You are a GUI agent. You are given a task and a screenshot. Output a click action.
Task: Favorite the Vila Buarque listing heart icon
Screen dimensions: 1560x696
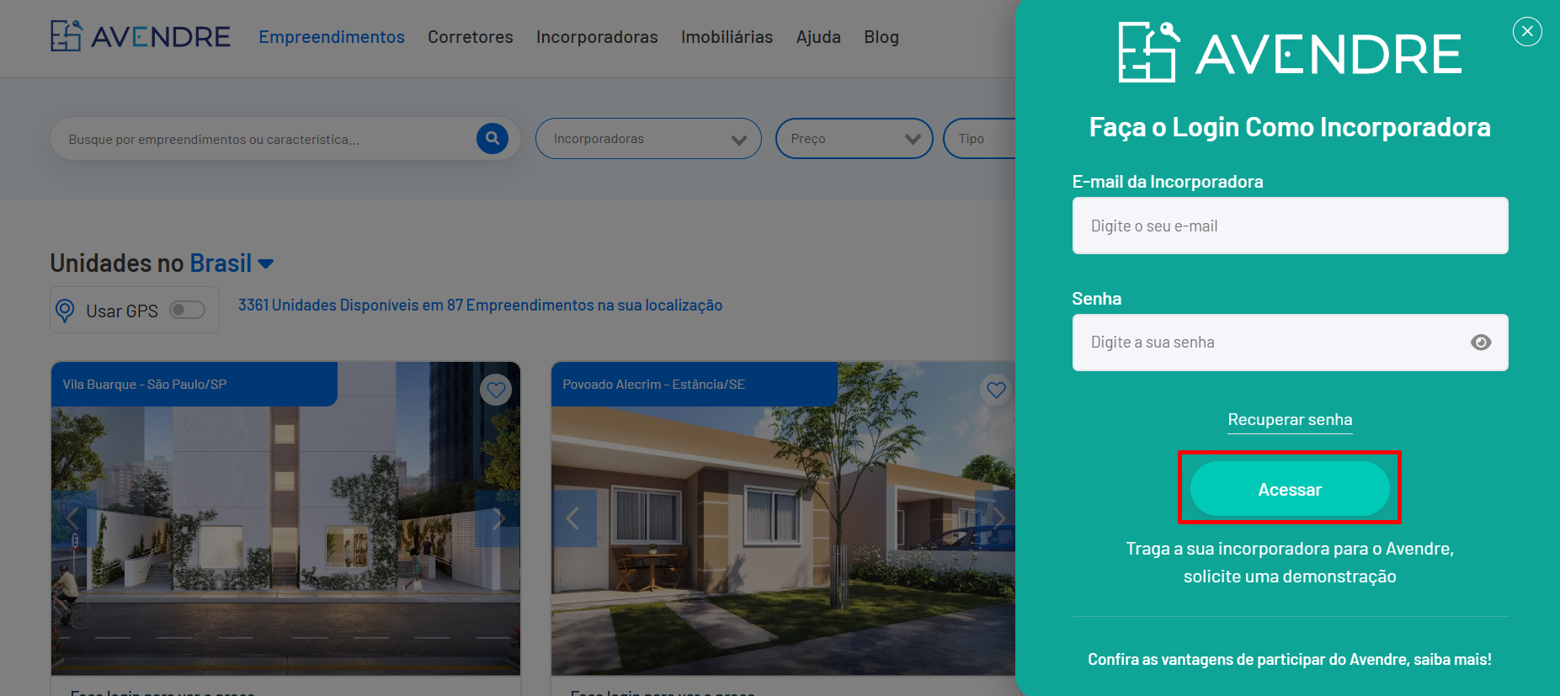pos(496,390)
